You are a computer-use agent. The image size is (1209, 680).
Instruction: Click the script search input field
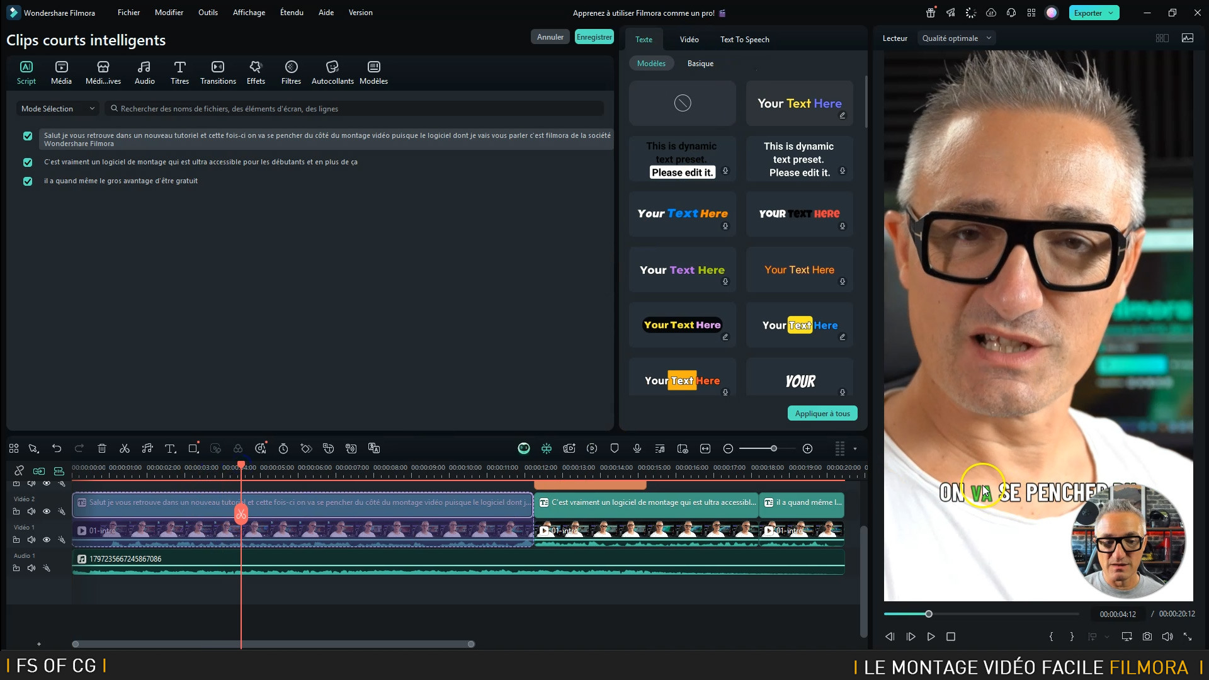354,108
